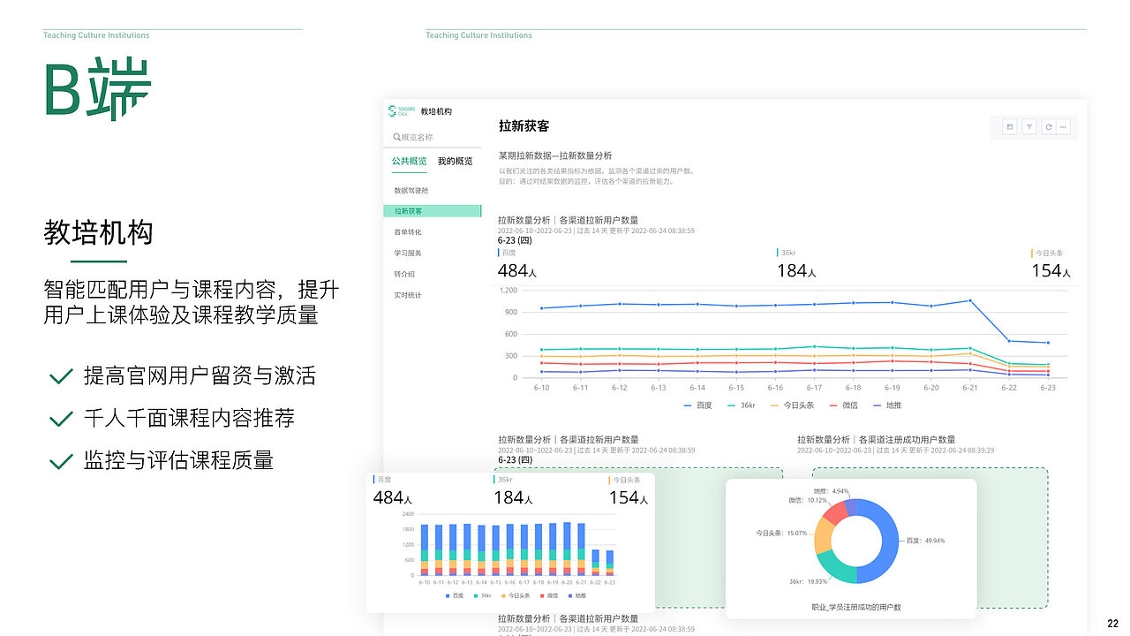Click the 职业_学员注册成功的用户数 caption
1130x636 pixels.
coord(855,607)
